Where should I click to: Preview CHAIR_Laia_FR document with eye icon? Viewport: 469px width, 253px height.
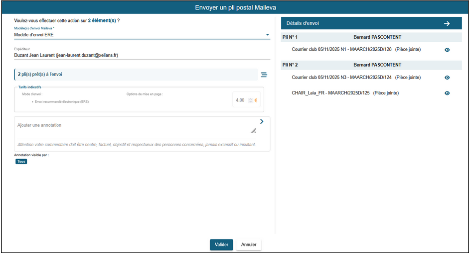pyautogui.click(x=447, y=93)
